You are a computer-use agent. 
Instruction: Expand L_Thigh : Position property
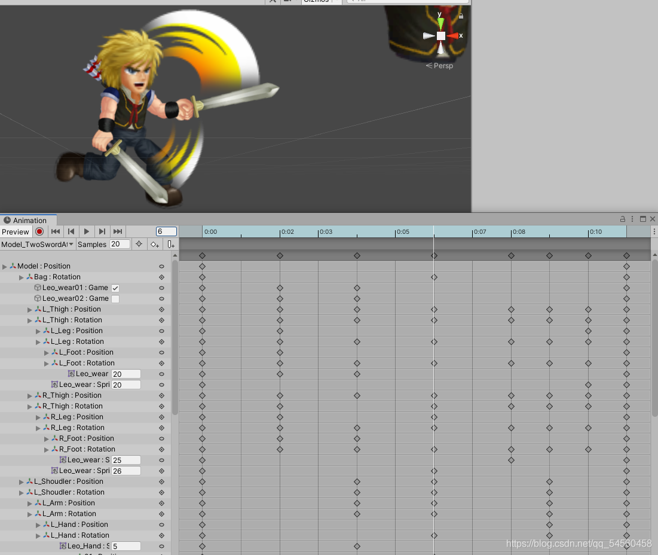click(30, 309)
